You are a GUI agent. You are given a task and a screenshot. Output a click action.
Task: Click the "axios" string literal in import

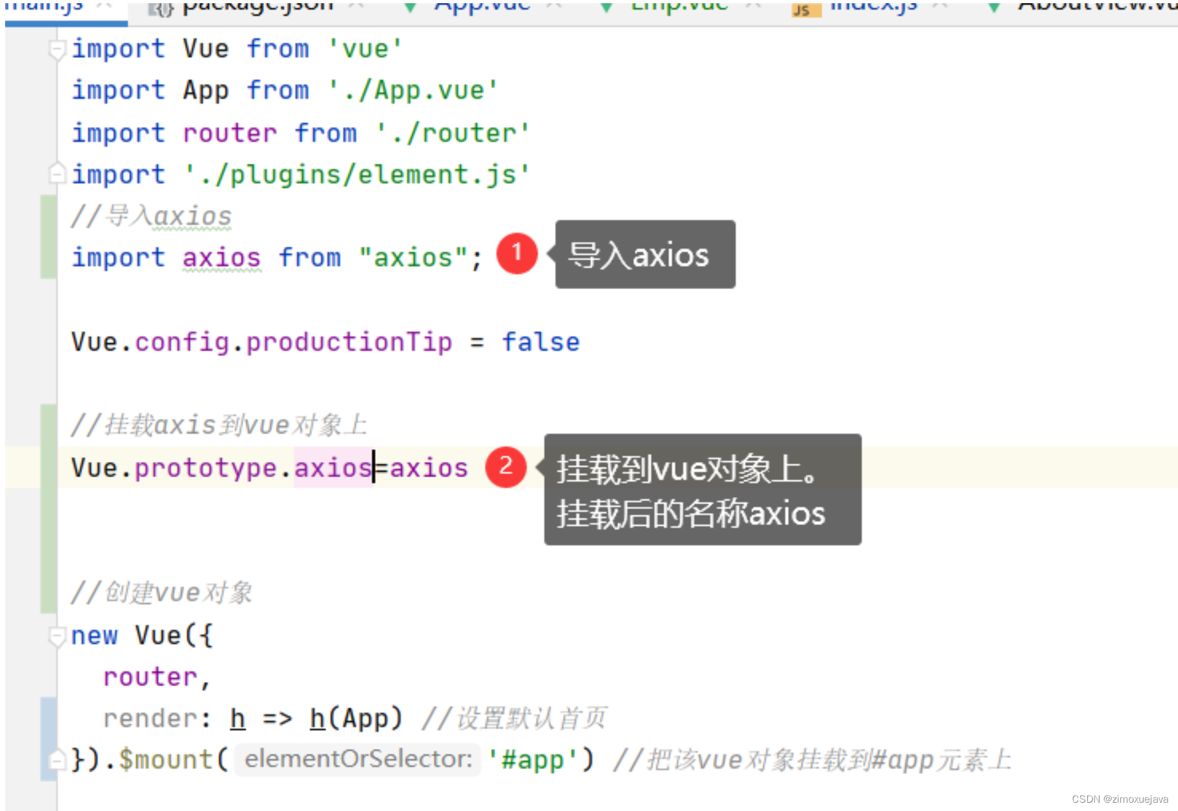(413, 258)
